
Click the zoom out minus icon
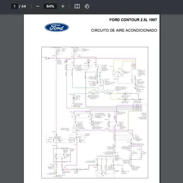click(x=38, y=6)
